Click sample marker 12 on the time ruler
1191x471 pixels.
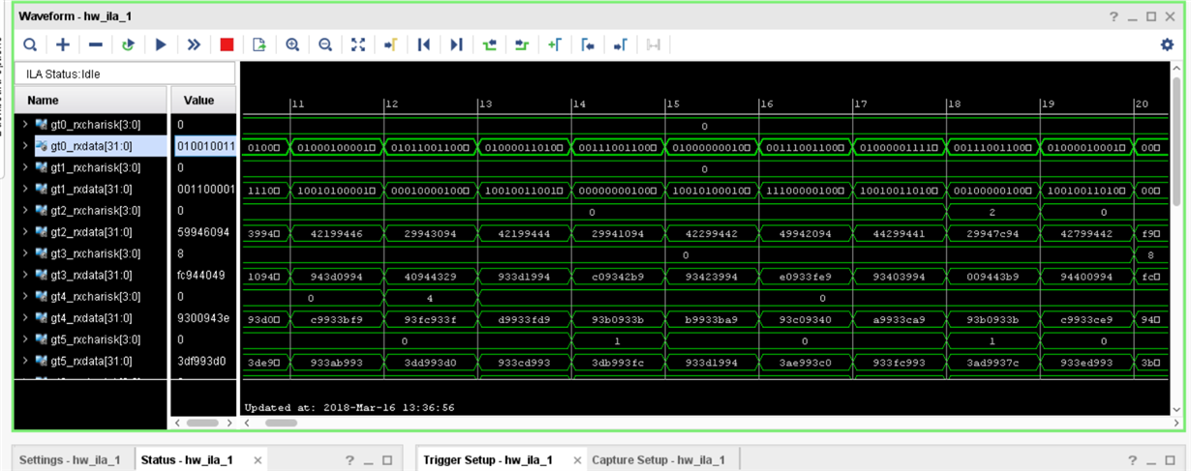pos(391,103)
